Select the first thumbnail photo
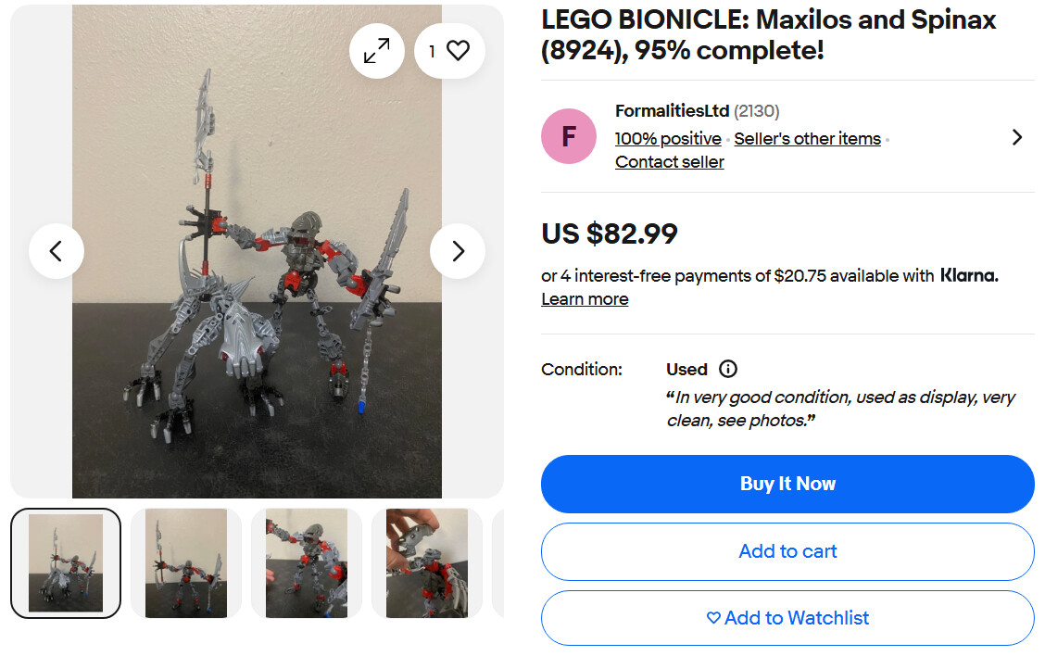 pos(66,562)
